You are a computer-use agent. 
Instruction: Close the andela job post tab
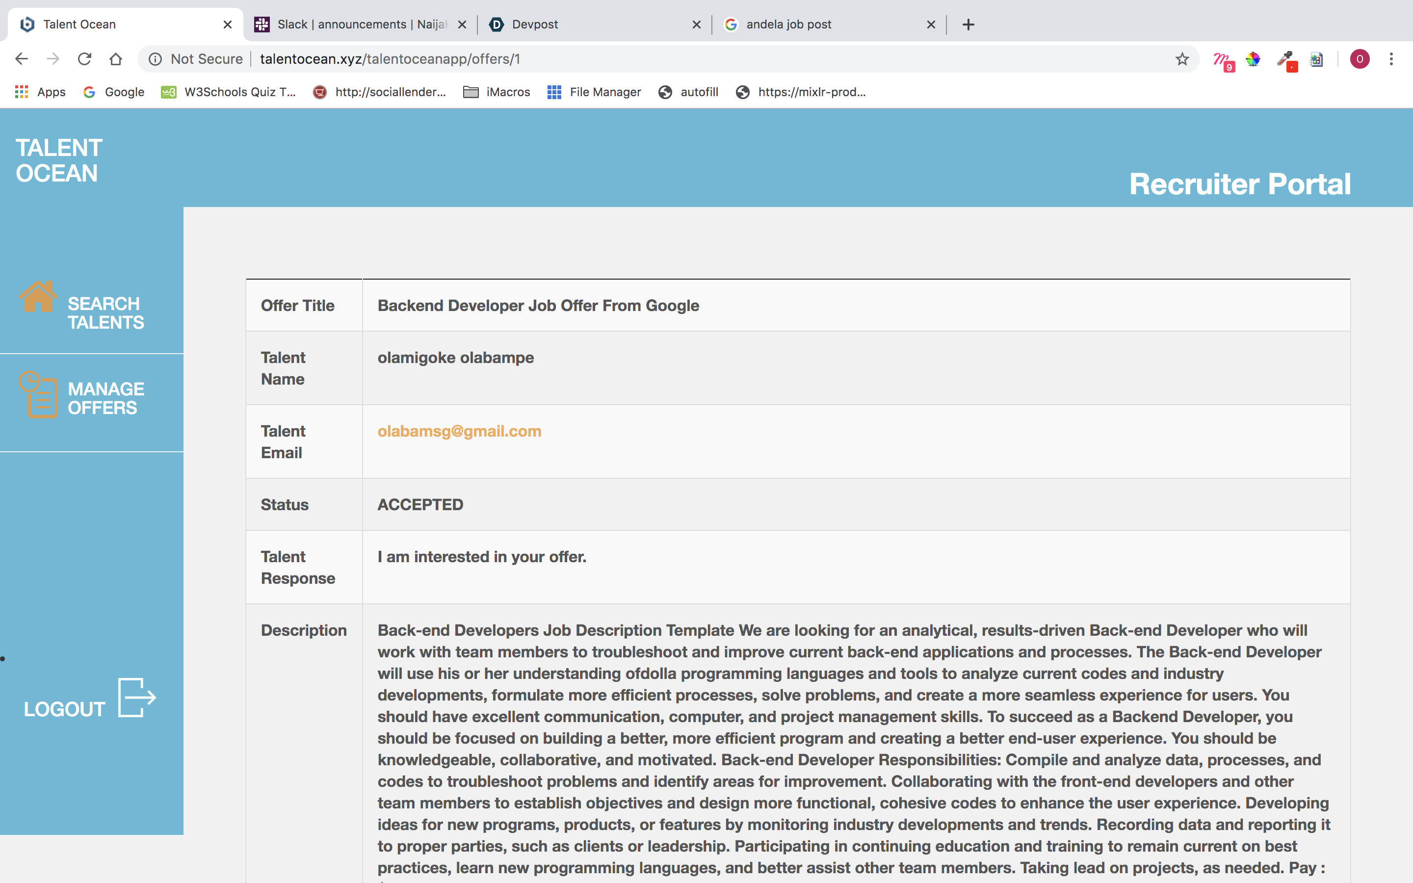click(x=931, y=25)
